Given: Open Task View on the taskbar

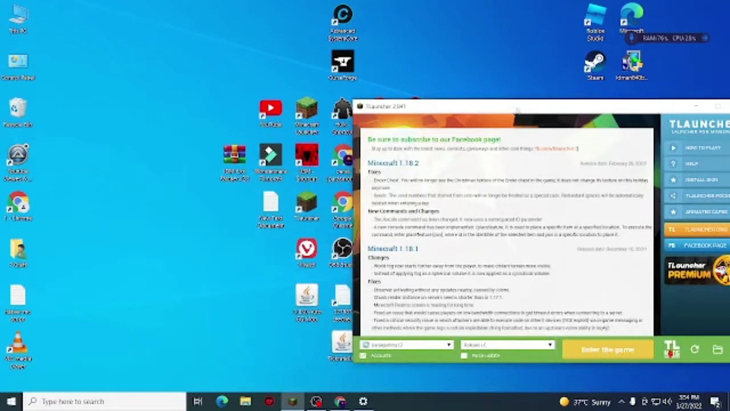Looking at the screenshot, I should coord(198,401).
